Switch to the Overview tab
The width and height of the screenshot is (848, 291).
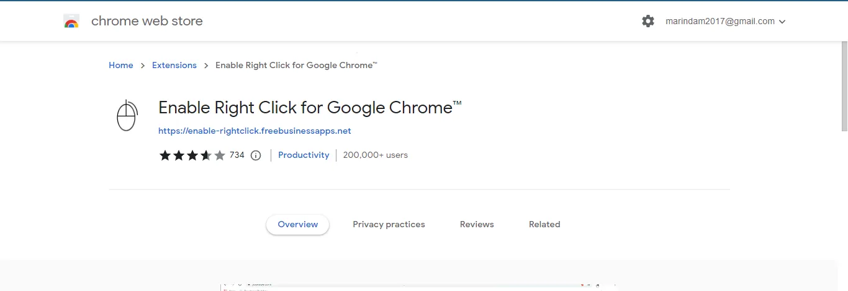[298, 225]
